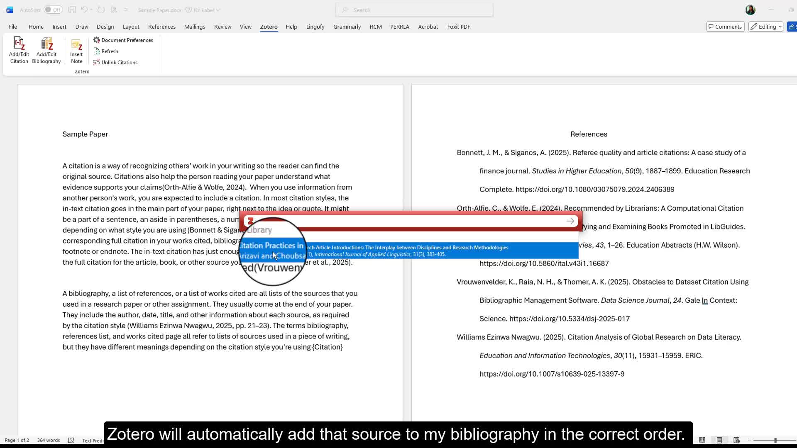Open the No Label sensitivity dropdown
This screenshot has height=448, width=797.
[202, 10]
